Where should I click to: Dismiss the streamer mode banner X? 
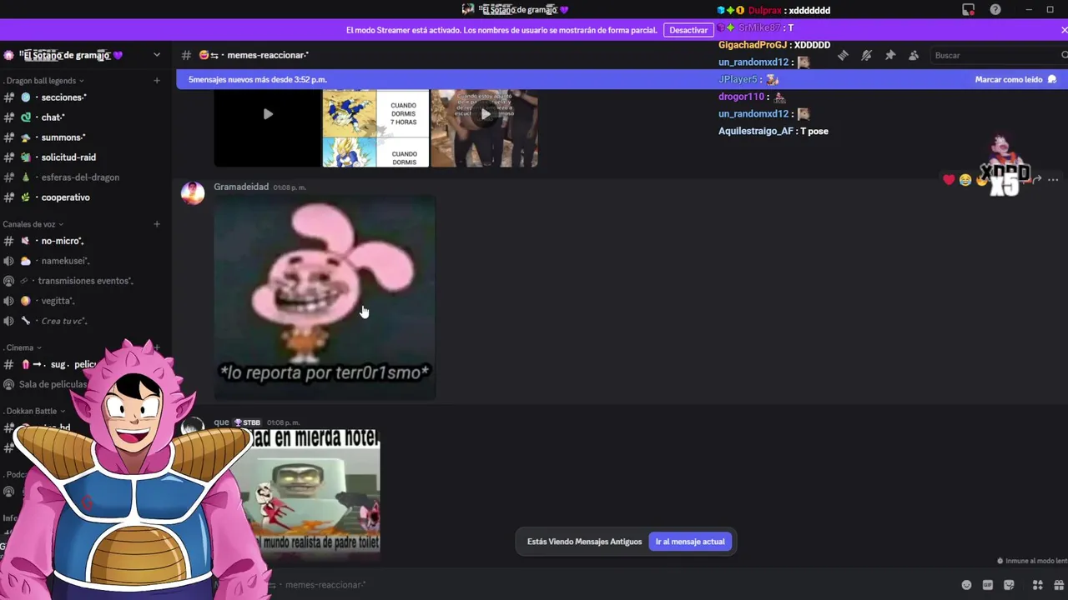point(1064,30)
